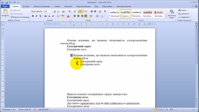Decrease font size with the shrink-font icon
The height and width of the screenshot is (112, 199).
pos(58,12)
